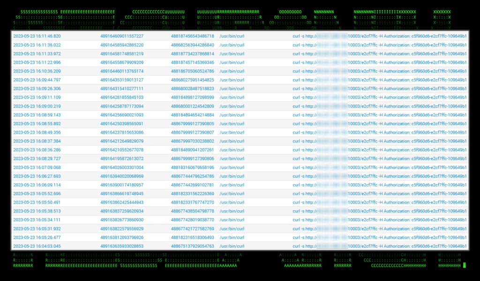The width and height of the screenshot is (480, 281).
Task: Open ID 489164026003301004
Action: tap(122, 167)
